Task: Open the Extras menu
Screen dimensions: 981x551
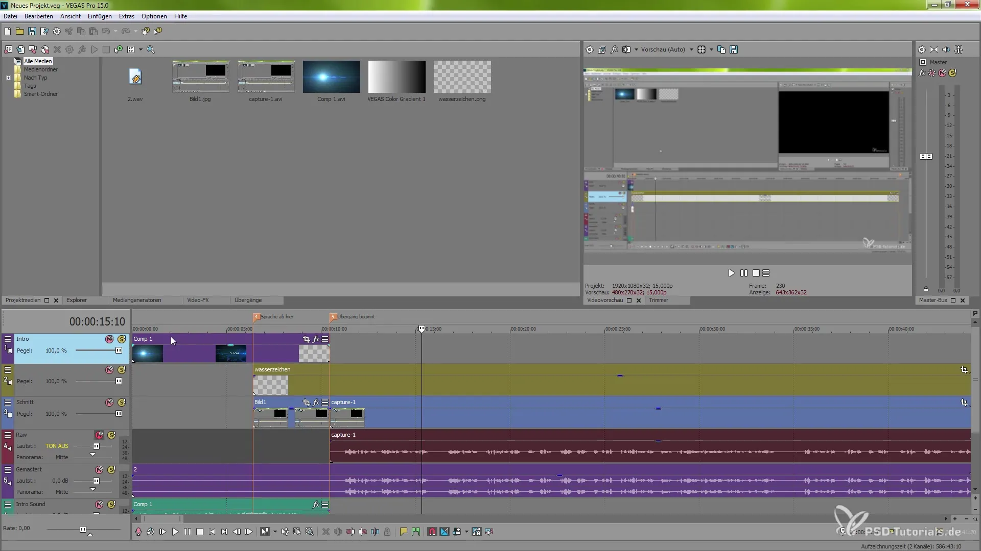Action: point(127,16)
